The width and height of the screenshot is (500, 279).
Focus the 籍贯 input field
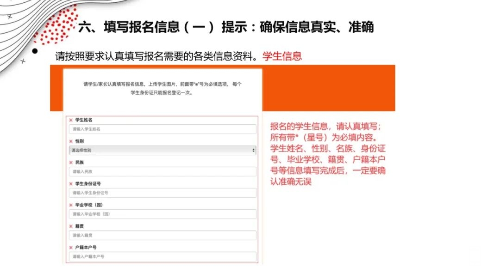pyautogui.click(x=162, y=236)
